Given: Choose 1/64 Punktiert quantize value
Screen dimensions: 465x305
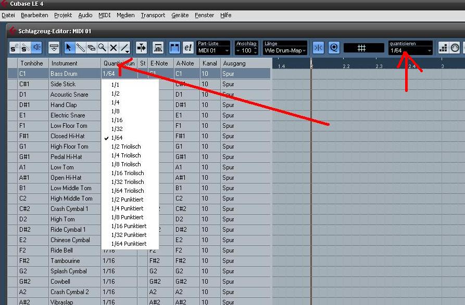Looking at the screenshot, I should click(130, 244).
